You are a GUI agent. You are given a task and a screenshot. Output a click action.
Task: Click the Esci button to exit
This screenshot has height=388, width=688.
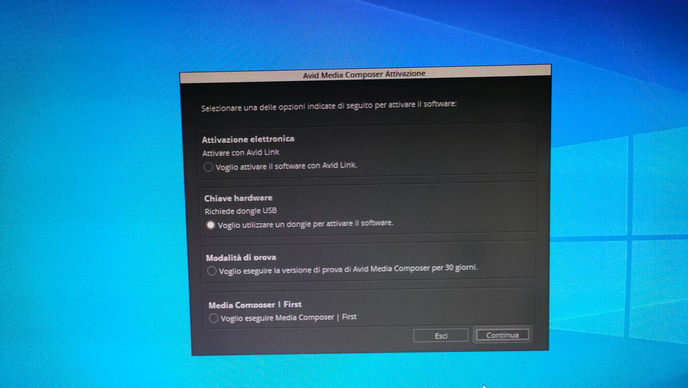click(x=441, y=336)
